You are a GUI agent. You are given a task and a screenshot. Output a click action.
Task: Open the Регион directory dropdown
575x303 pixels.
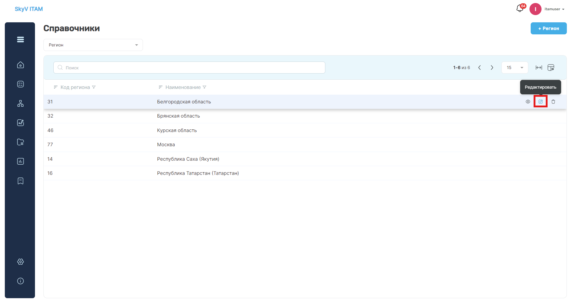pos(93,45)
